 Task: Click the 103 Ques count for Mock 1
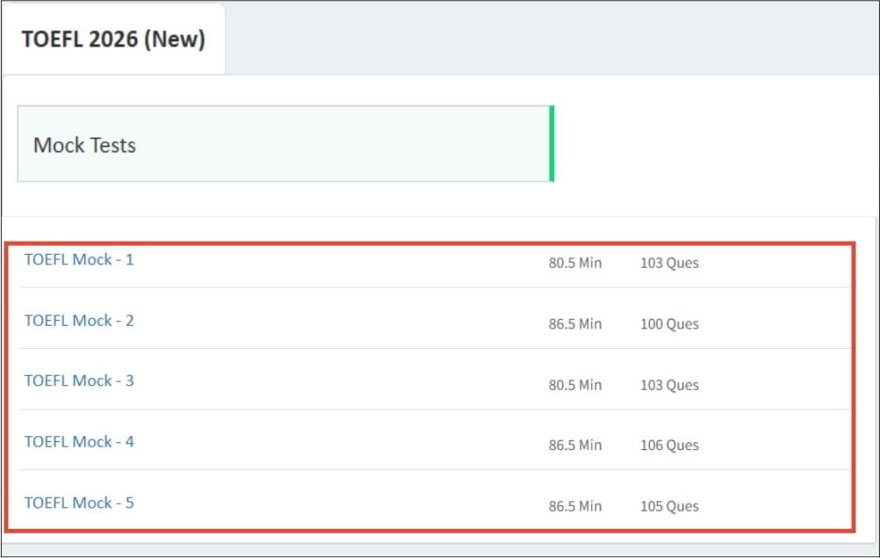pos(669,264)
